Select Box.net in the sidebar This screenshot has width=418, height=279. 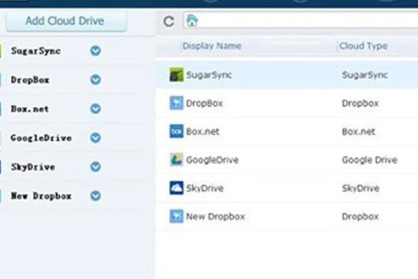30,109
